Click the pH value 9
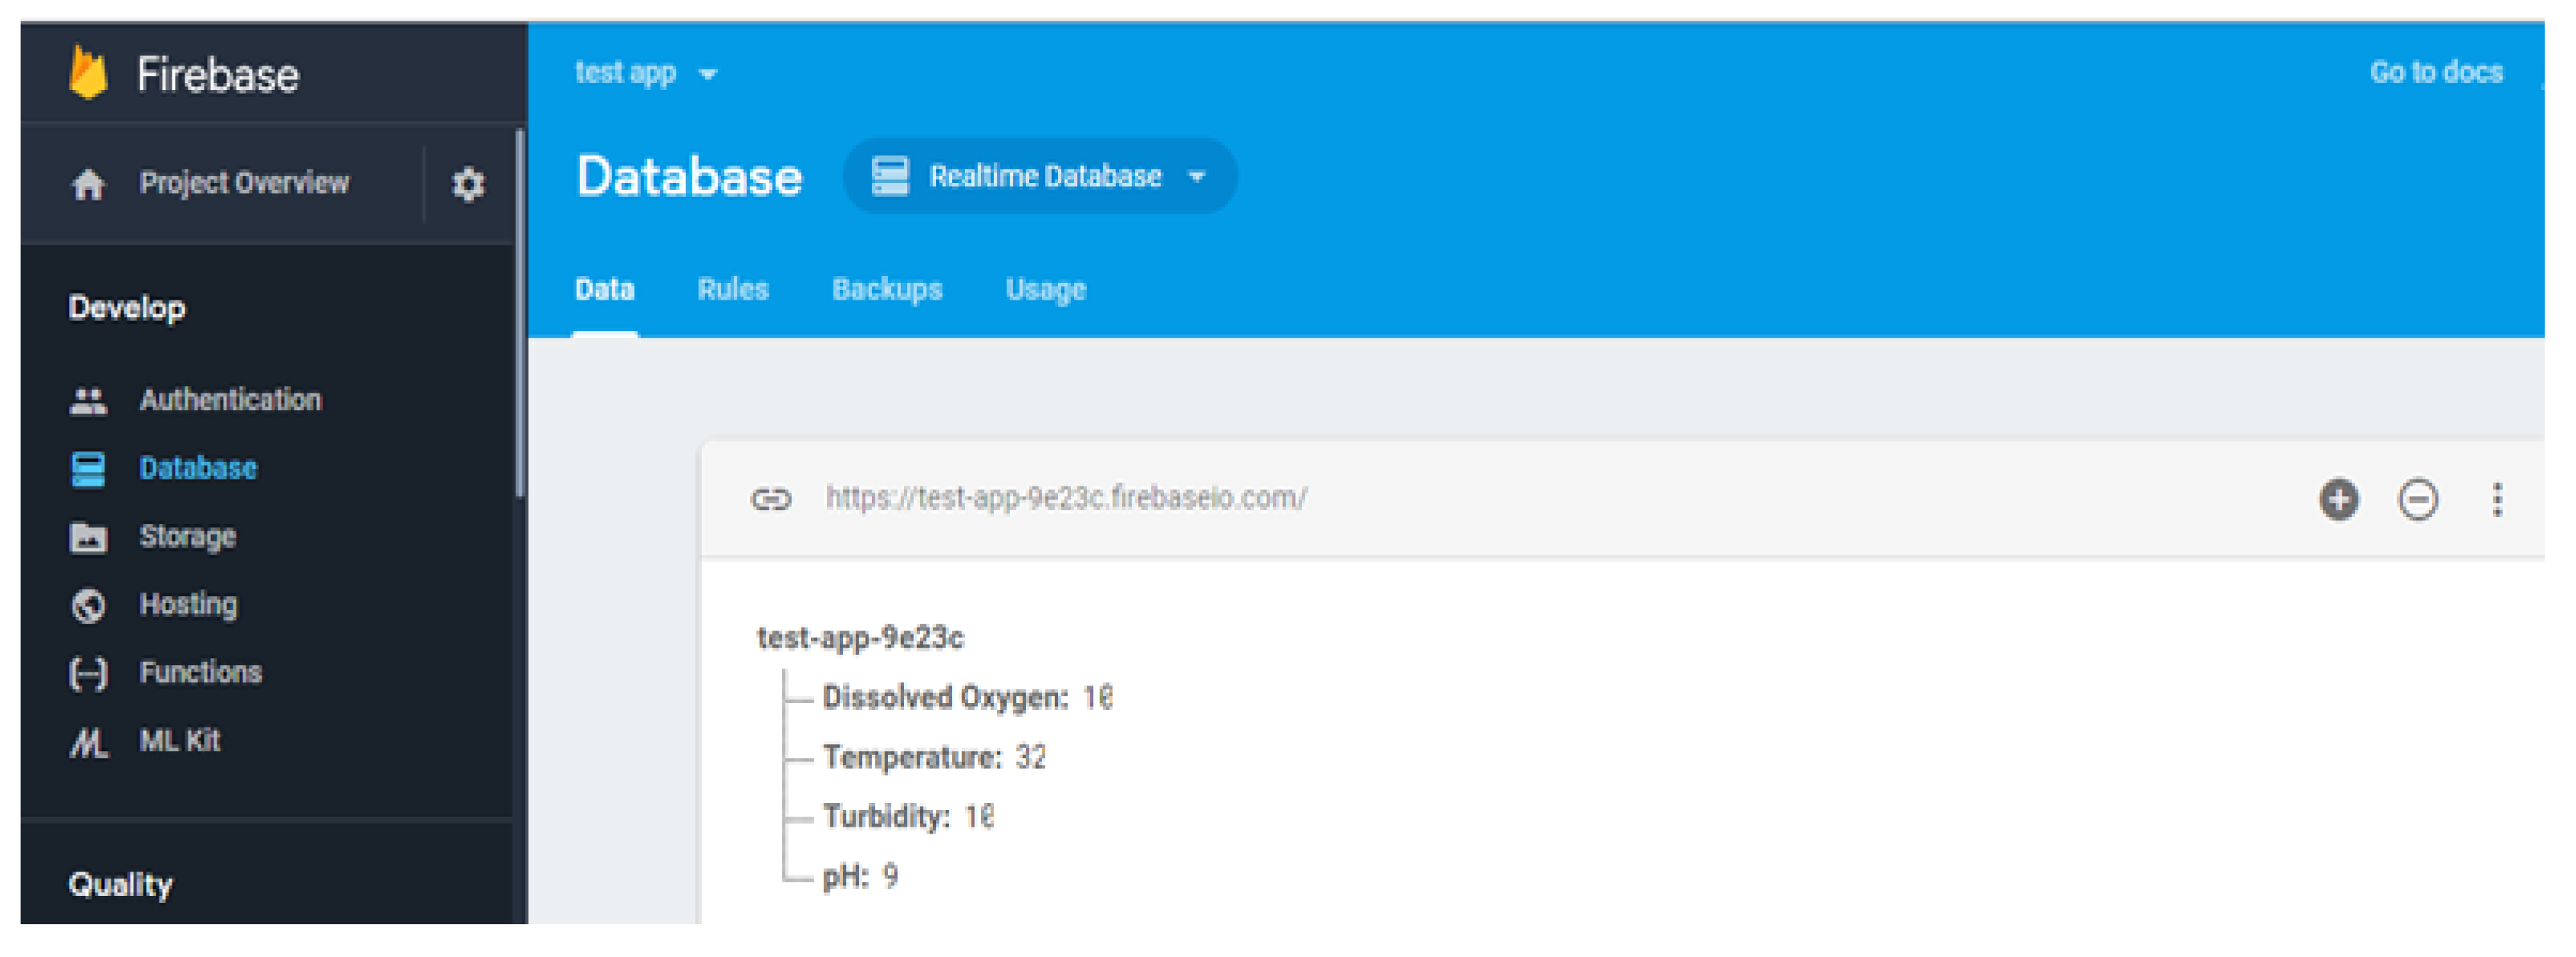The height and width of the screenshot is (957, 2576). pyautogui.click(x=890, y=877)
